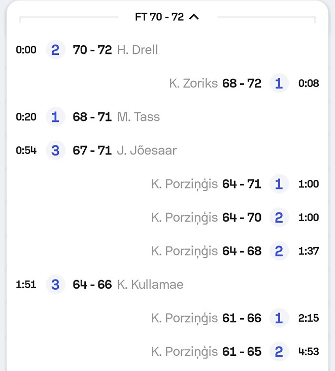
Task: Click the 1-point badge at score 64 - 71
Action: (x=278, y=184)
